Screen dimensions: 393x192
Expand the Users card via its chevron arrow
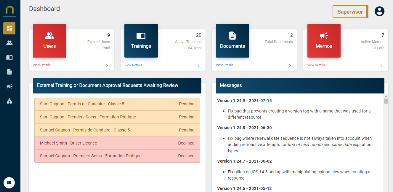click(x=107, y=66)
